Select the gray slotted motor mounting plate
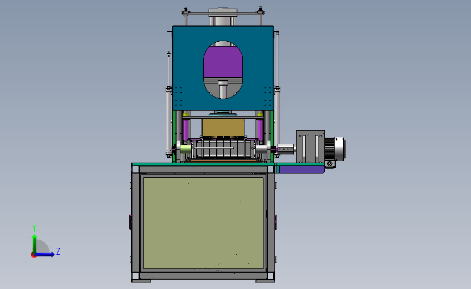Screen dimensions: 471x289 (310, 146)
